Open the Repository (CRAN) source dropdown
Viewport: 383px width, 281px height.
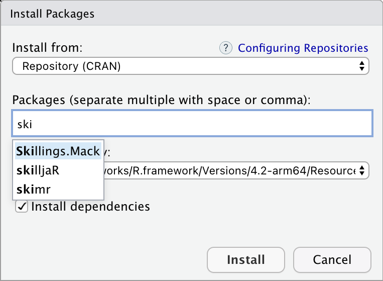[191, 66]
